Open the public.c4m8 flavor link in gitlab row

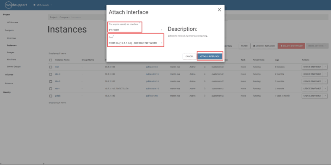pos(152,96)
